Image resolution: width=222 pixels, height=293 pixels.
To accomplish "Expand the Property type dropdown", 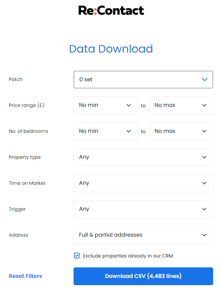I will click(143, 157).
